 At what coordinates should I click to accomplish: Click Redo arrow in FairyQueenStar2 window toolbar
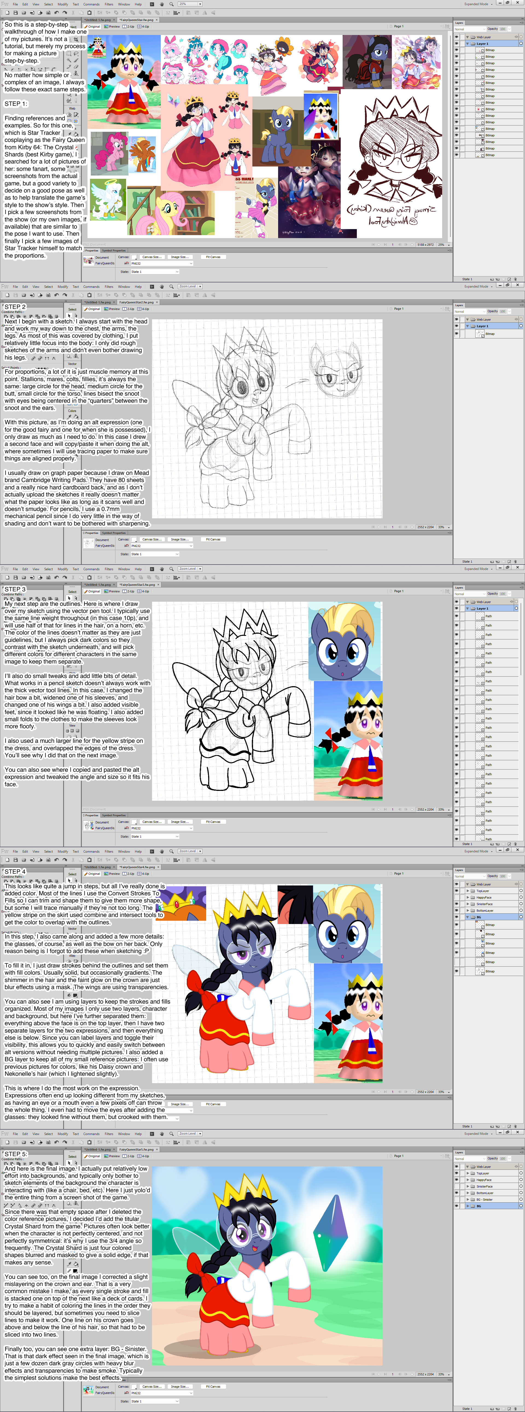(x=65, y=295)
